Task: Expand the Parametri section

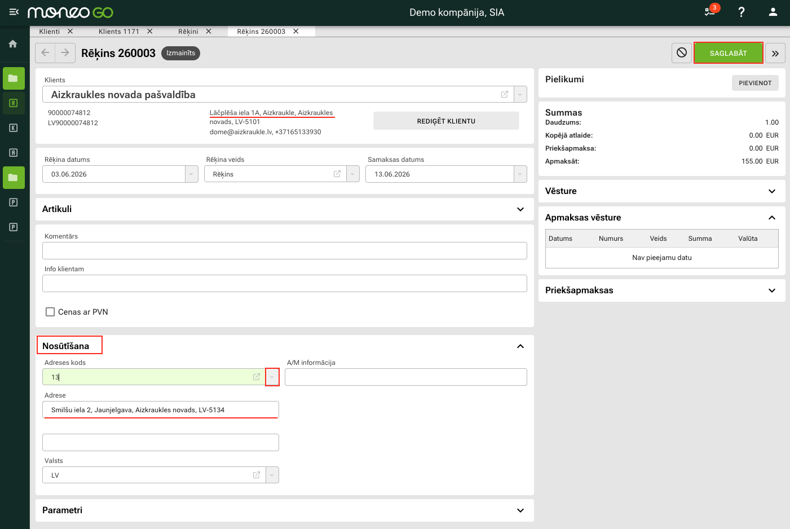Action: (520, 510)
